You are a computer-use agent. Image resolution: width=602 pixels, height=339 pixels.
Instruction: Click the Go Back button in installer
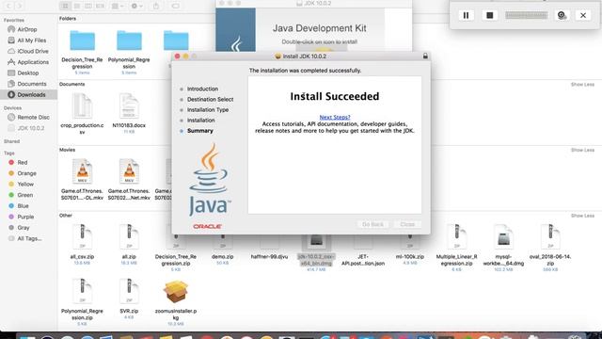pyautogui.click(x=372, y=224)
